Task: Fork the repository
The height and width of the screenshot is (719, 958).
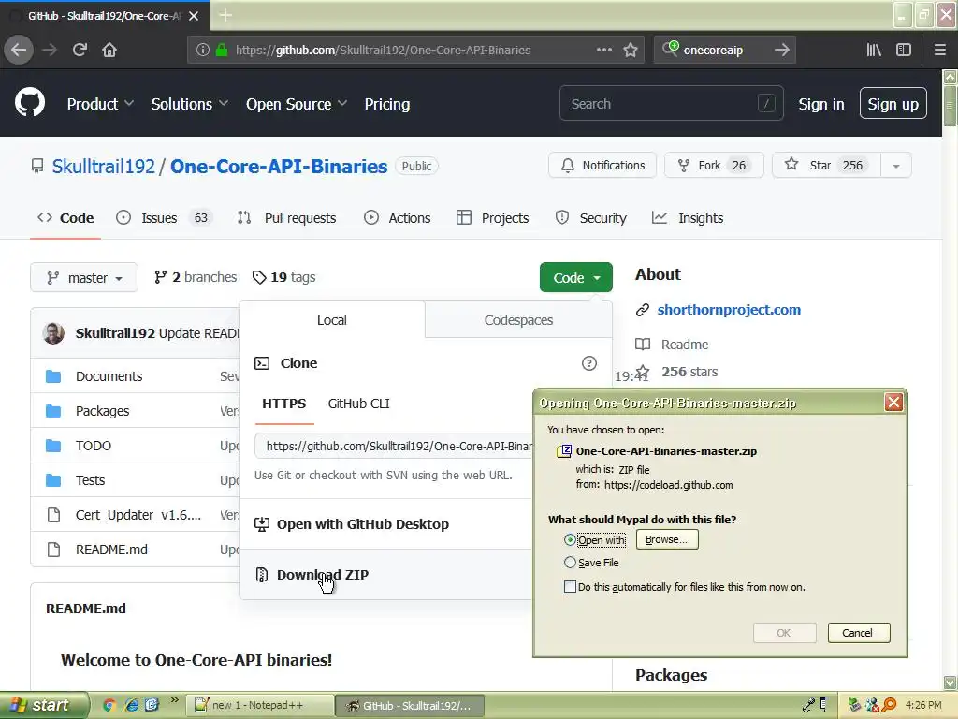Action: coord(714,165)
